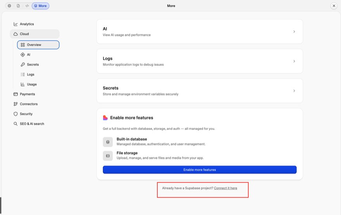Follow the Connect it here link
This screenshot has height=215, width=341.
pyautogui.click(x=226, y=188)
